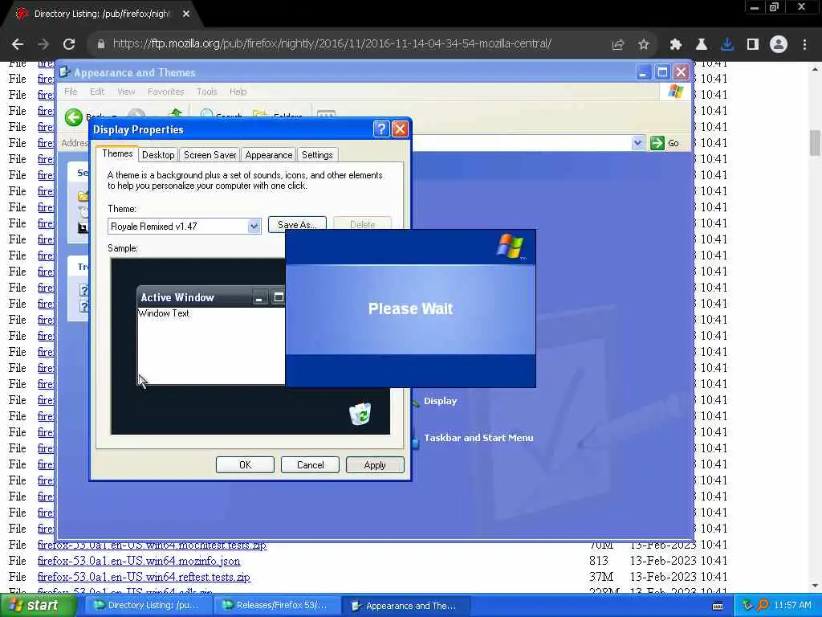Click the lock icon in address bar
The width and height of the screenshot is (822, 617).
[x=101, y=44]
